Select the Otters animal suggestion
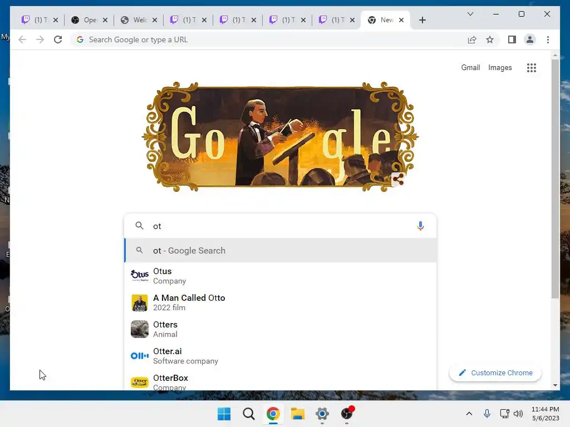The image size is (570, 427). [x=280, y=329]
